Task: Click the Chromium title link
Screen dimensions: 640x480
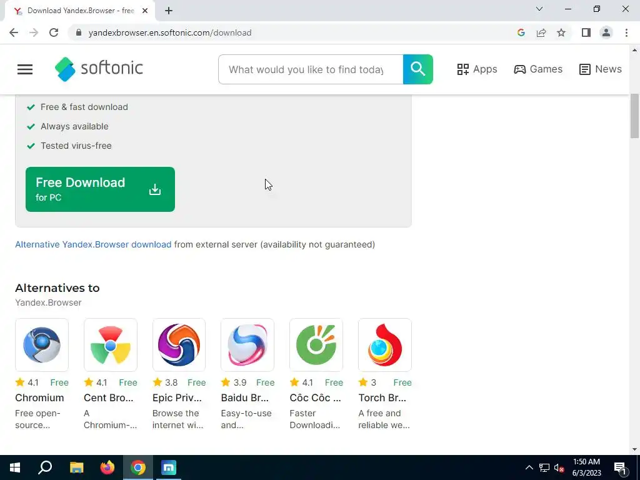Action: 39,398
